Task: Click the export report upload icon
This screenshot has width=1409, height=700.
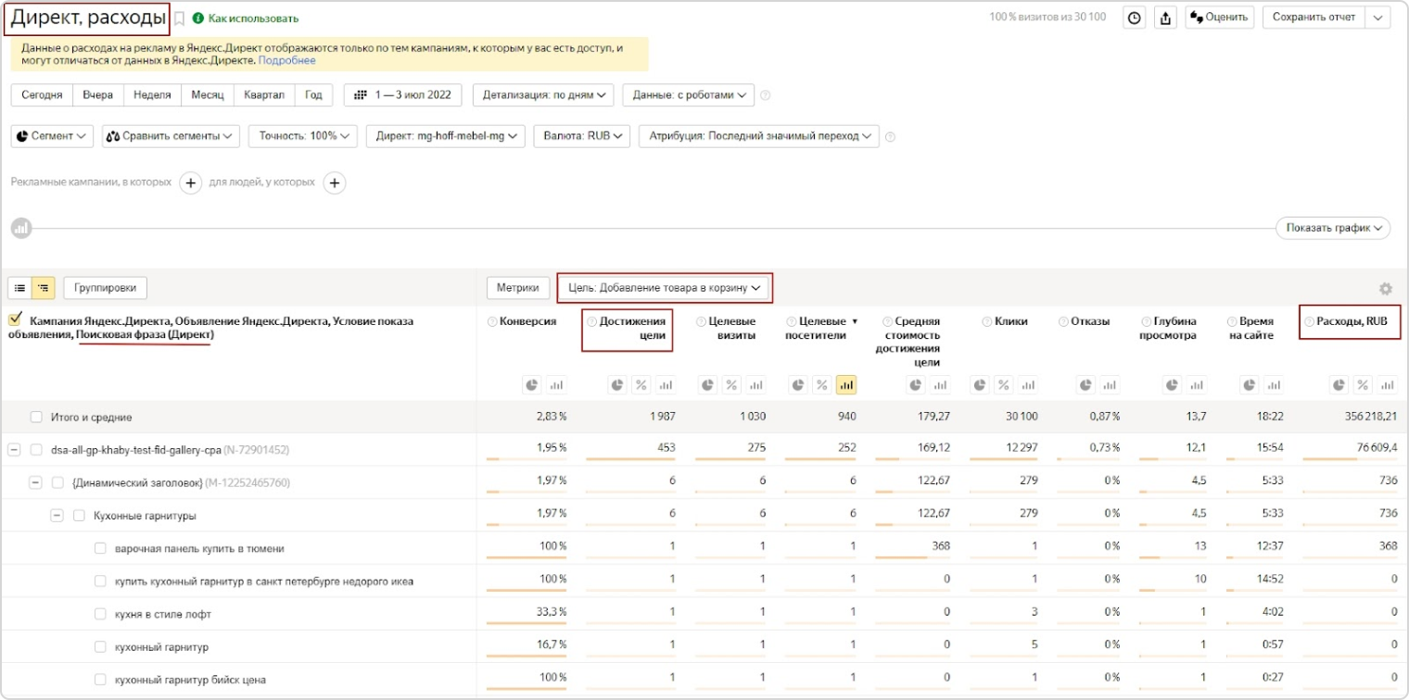Action: [1165, 18]
